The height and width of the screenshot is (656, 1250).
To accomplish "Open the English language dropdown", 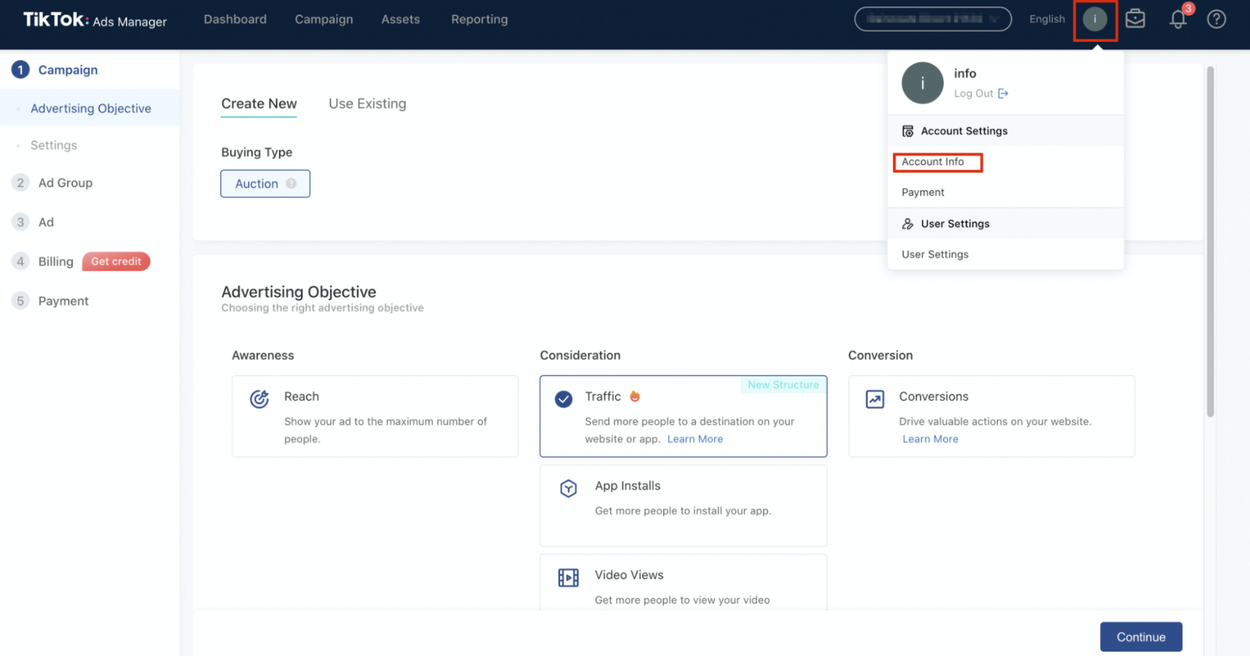I will coord(1046,19).
